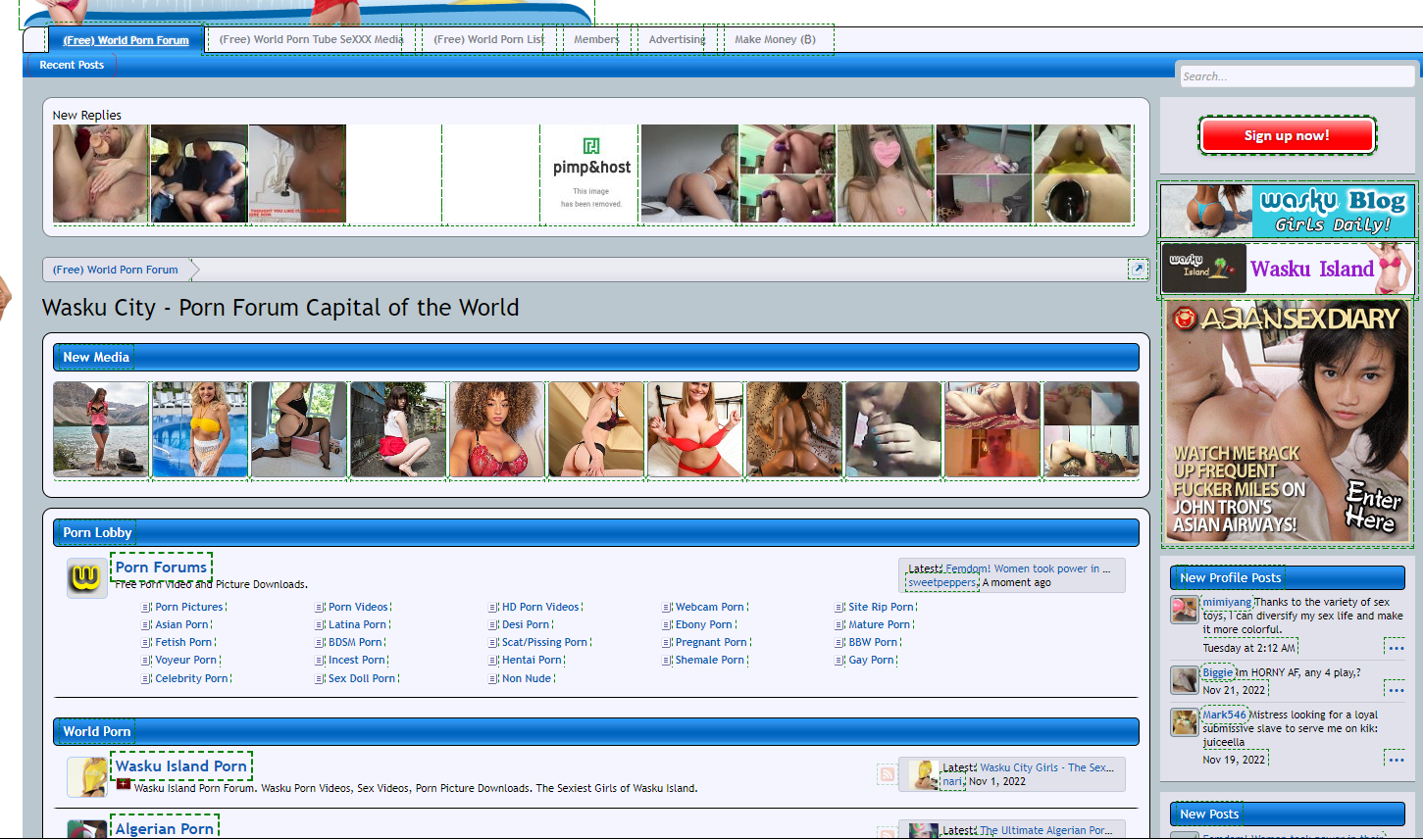
Task: Go to Recent Posts
Action: click(72, 65)
